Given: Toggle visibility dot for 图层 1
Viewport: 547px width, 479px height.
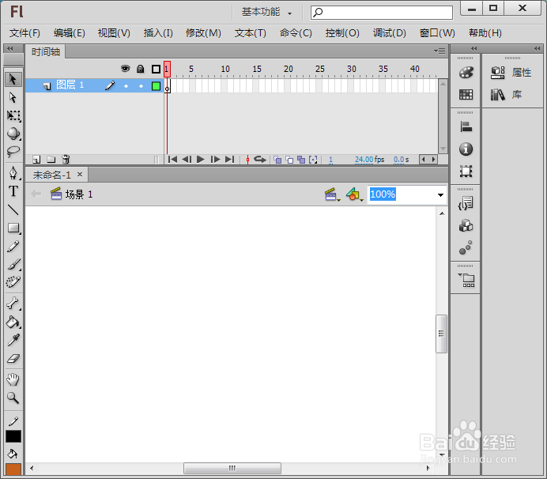Looking at the screenshot, I should [x=126, y=86].
